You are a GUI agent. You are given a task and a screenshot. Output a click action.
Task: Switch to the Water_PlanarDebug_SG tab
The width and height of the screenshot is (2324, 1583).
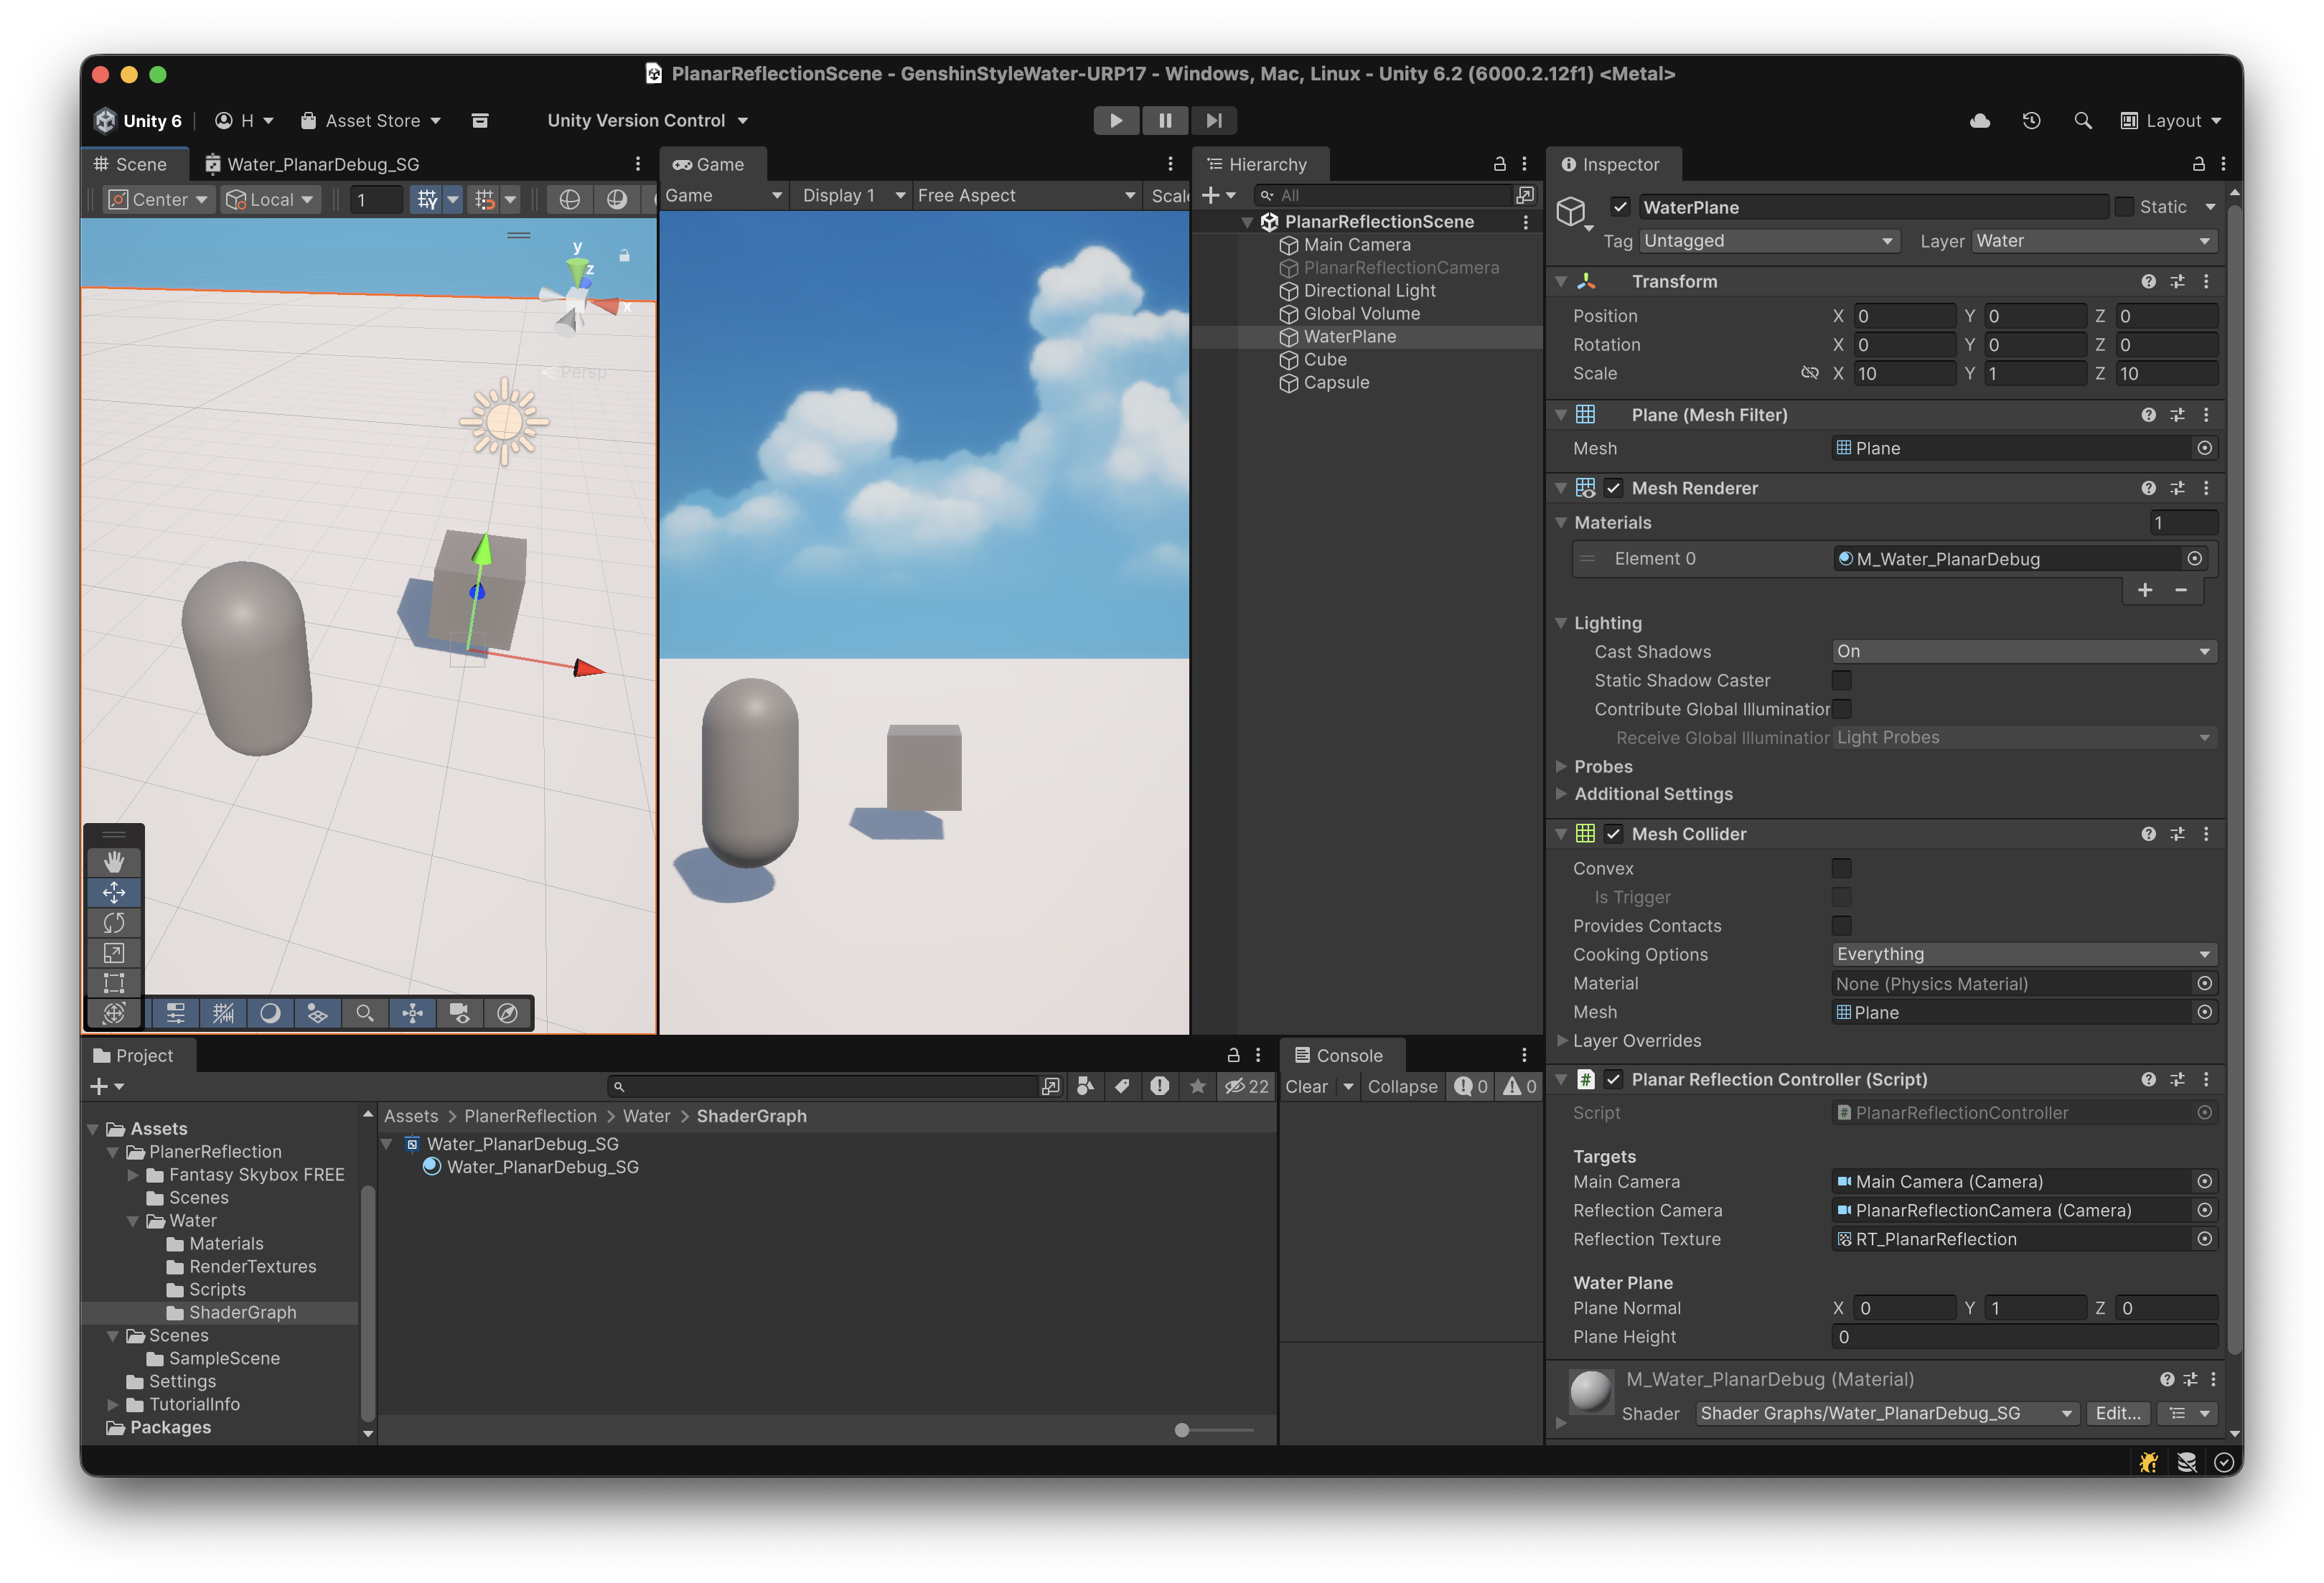pyautogui.click(x=312, y=164)
